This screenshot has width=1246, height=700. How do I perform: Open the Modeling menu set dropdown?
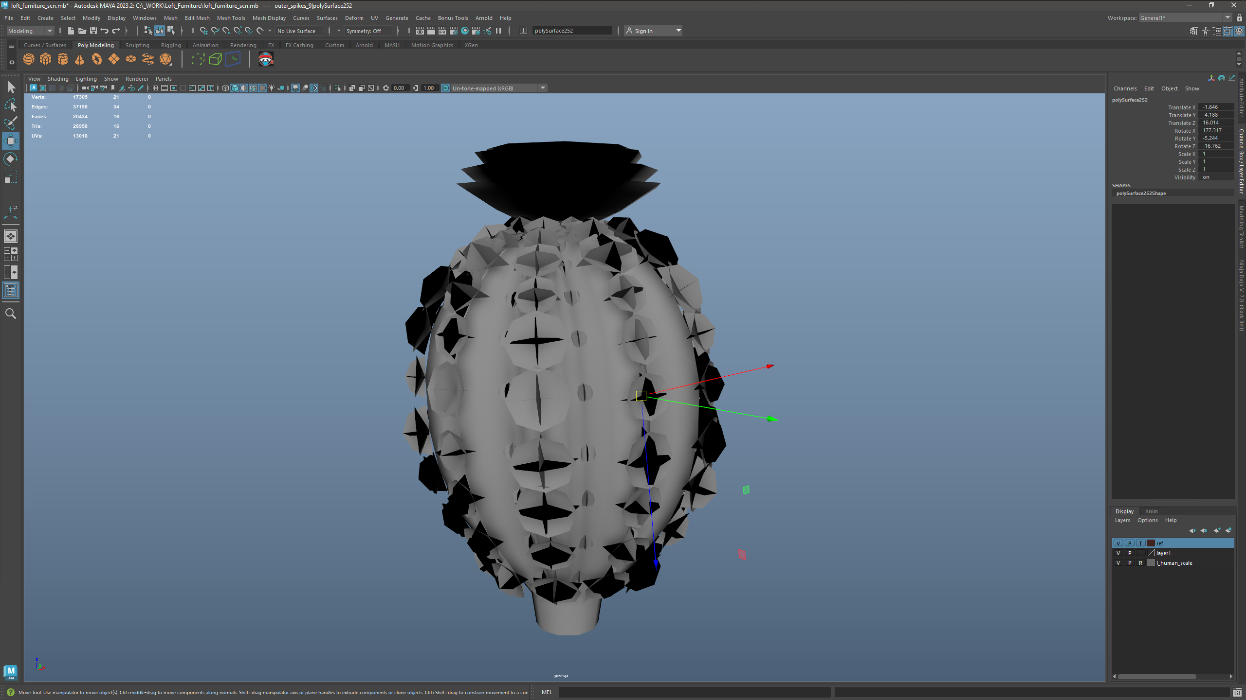[x=49, y=31]
